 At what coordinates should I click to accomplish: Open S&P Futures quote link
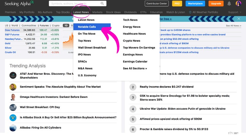[x=12, y=34]
